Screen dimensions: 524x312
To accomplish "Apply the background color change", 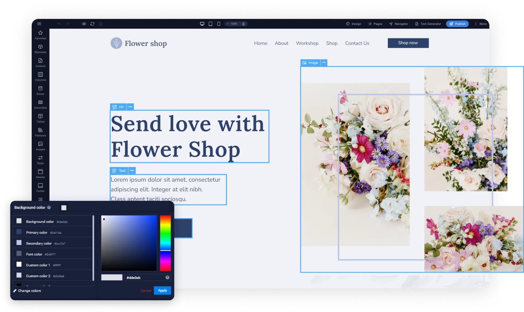I will 162,290.
